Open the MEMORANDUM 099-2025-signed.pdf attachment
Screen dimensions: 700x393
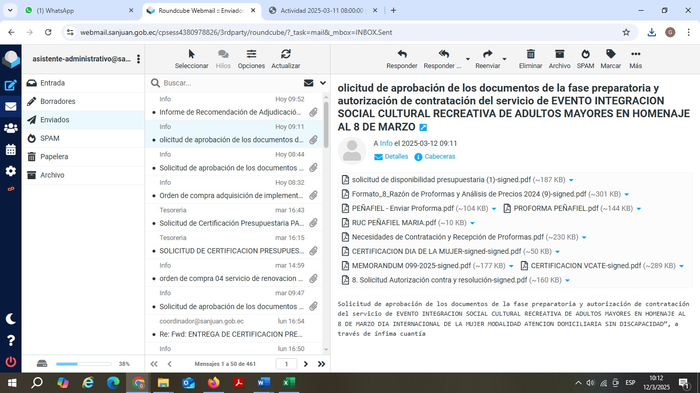[x=411, y=266]
